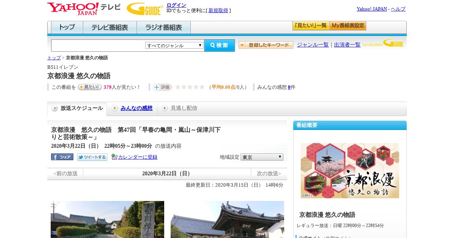Open the 出演者一覧 link
This screenshot has width=454, height=238.
347,45
